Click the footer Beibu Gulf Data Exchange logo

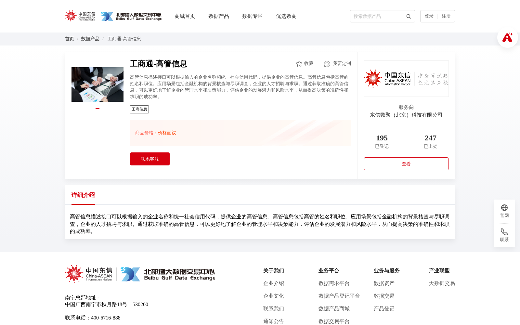pyautogui.click(x=140, y=274)
